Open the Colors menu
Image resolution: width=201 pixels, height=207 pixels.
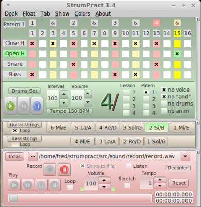(82, 13)
